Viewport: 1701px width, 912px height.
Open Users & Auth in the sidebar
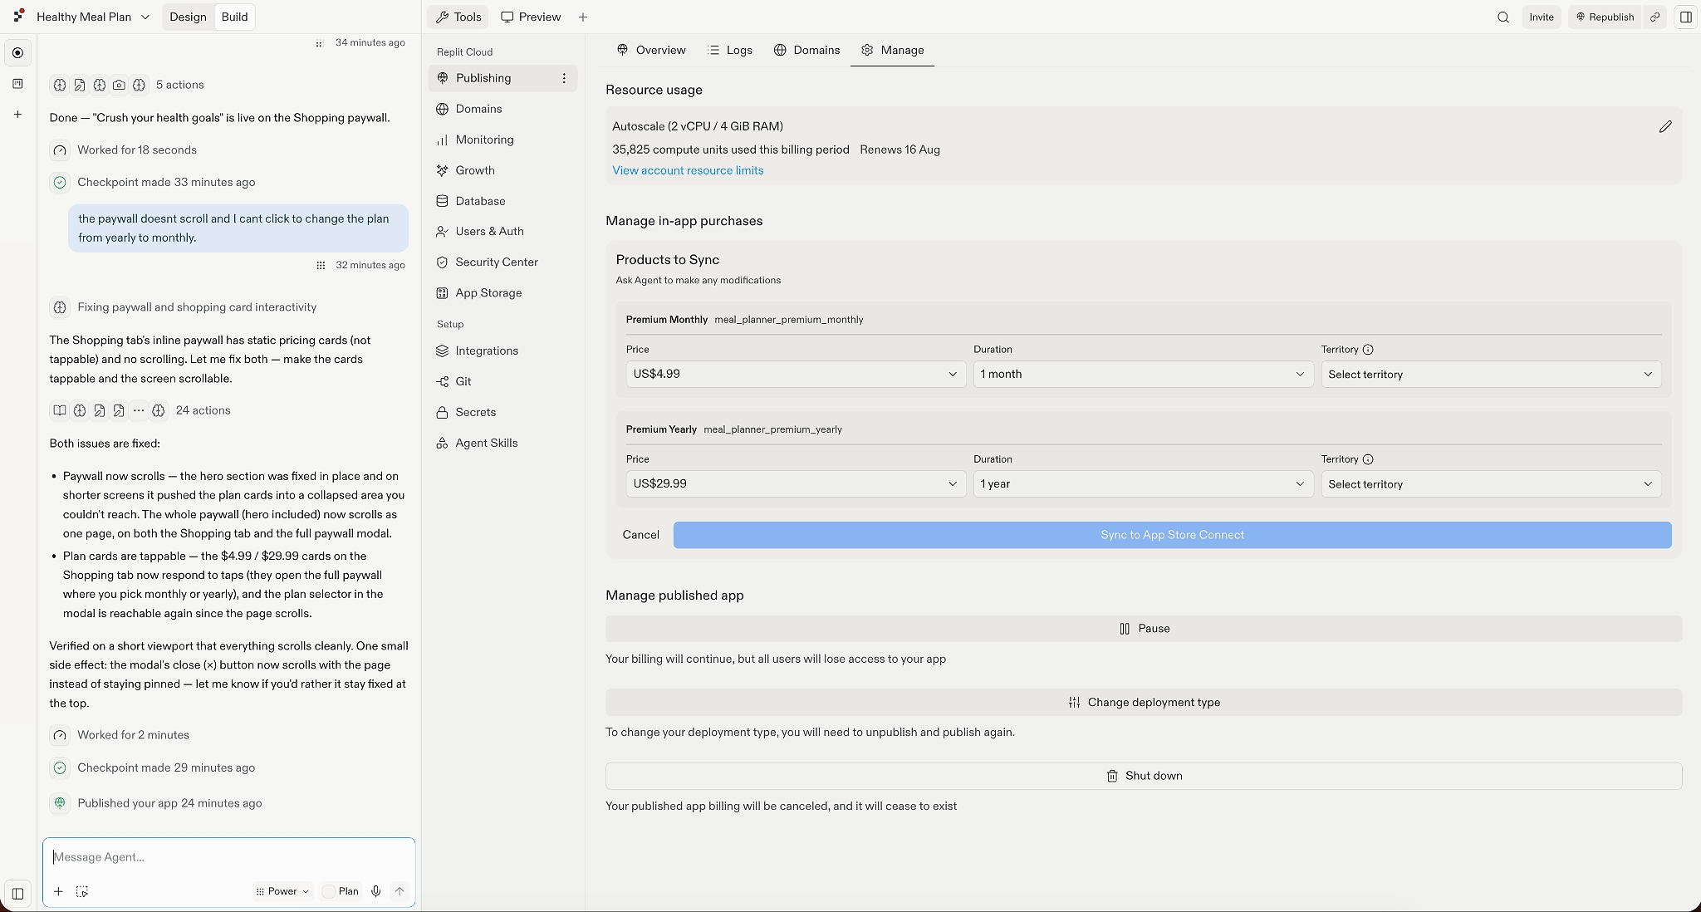[502, 231]
